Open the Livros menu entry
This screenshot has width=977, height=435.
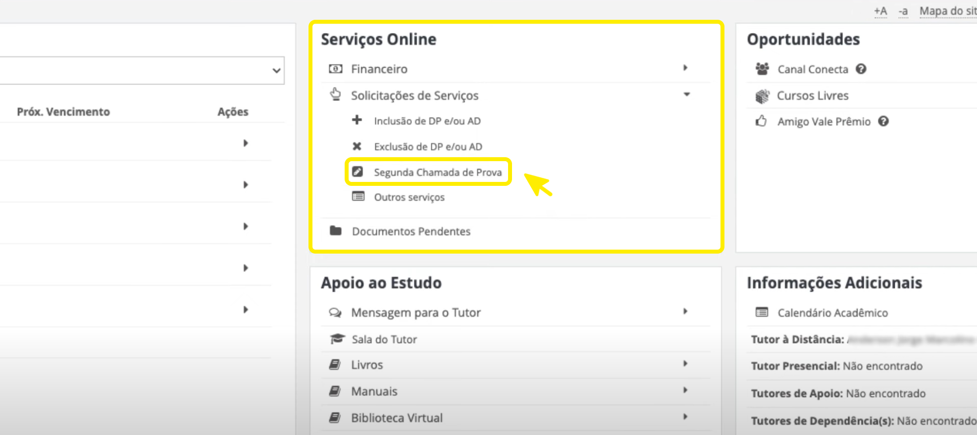coord(367,365)
